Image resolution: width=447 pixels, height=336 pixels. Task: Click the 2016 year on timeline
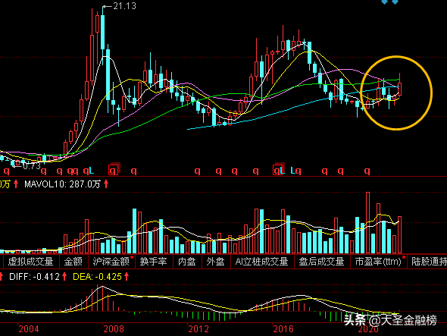click(x=283, y=329)
